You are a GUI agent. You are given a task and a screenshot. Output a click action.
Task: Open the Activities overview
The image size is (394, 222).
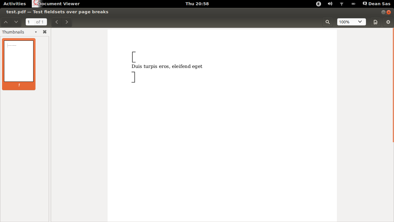click(15, 4)
